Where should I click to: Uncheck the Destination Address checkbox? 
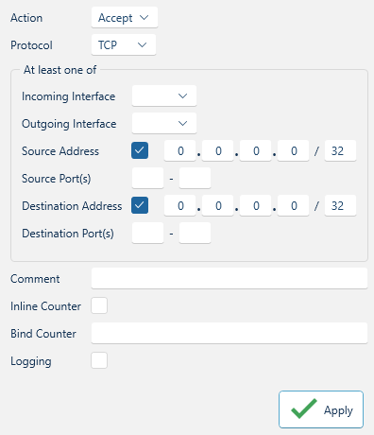[140, 205]
